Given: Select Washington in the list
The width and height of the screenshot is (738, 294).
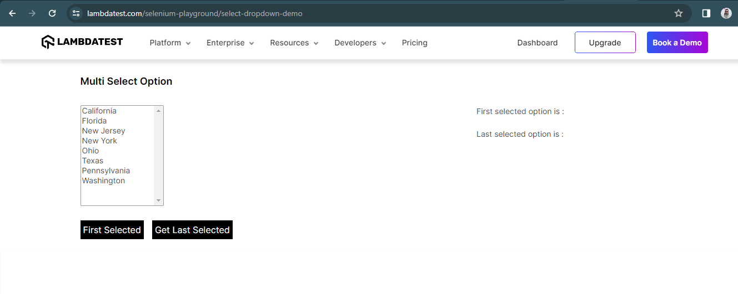Looking at the screenshot, I should pyautogui.click(x=118, y=180).
